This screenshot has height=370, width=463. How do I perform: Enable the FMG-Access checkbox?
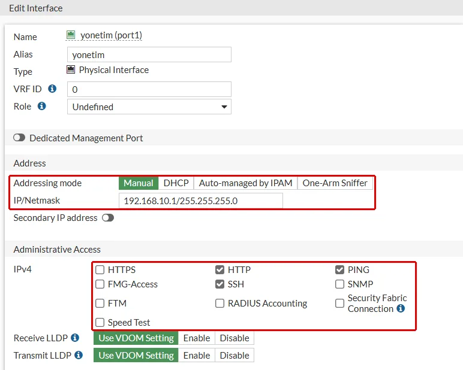coord(100,284)
